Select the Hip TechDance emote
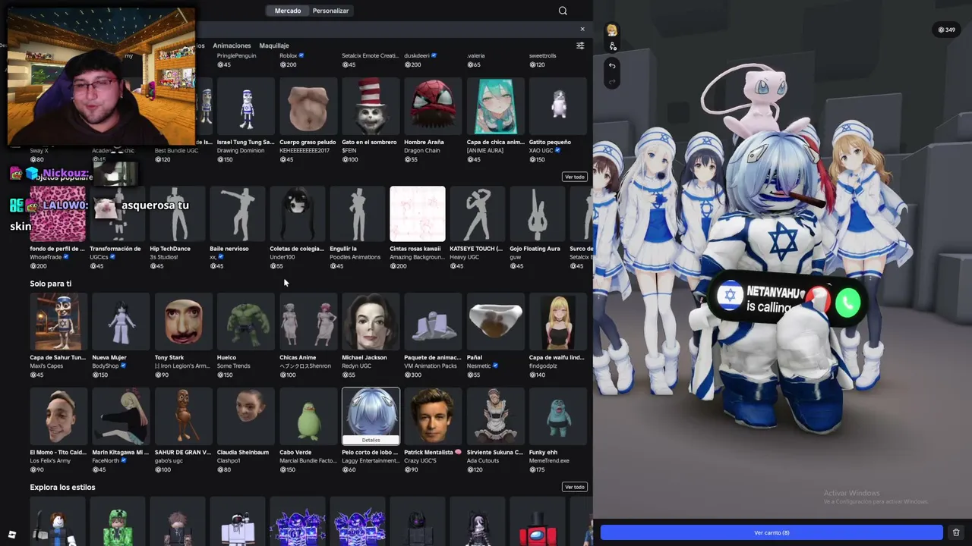 (x=178, y=214)
